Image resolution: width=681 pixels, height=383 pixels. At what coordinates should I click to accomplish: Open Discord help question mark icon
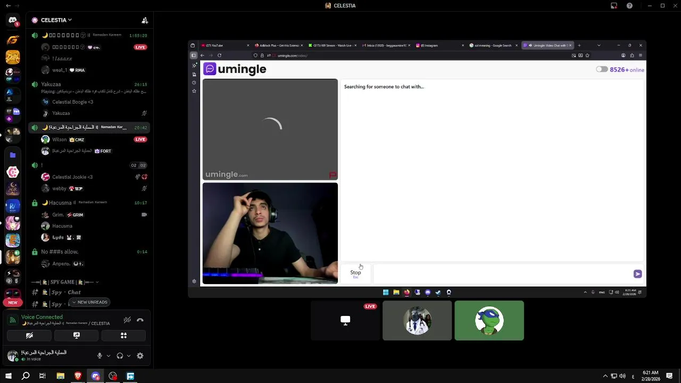[629, 6]
